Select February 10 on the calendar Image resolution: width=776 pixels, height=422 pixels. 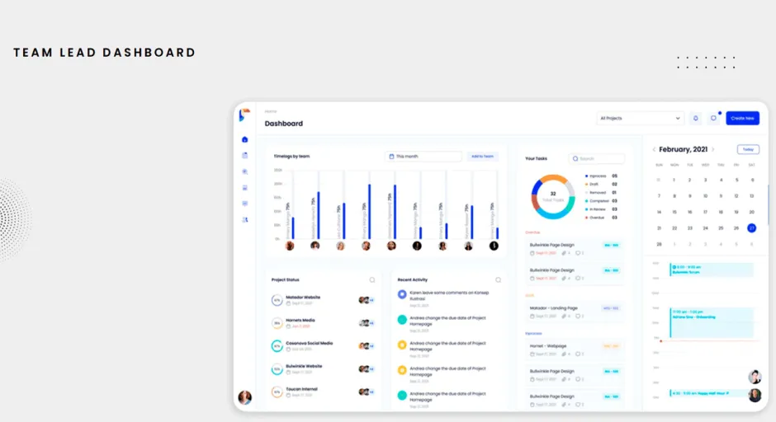point(705,196)
